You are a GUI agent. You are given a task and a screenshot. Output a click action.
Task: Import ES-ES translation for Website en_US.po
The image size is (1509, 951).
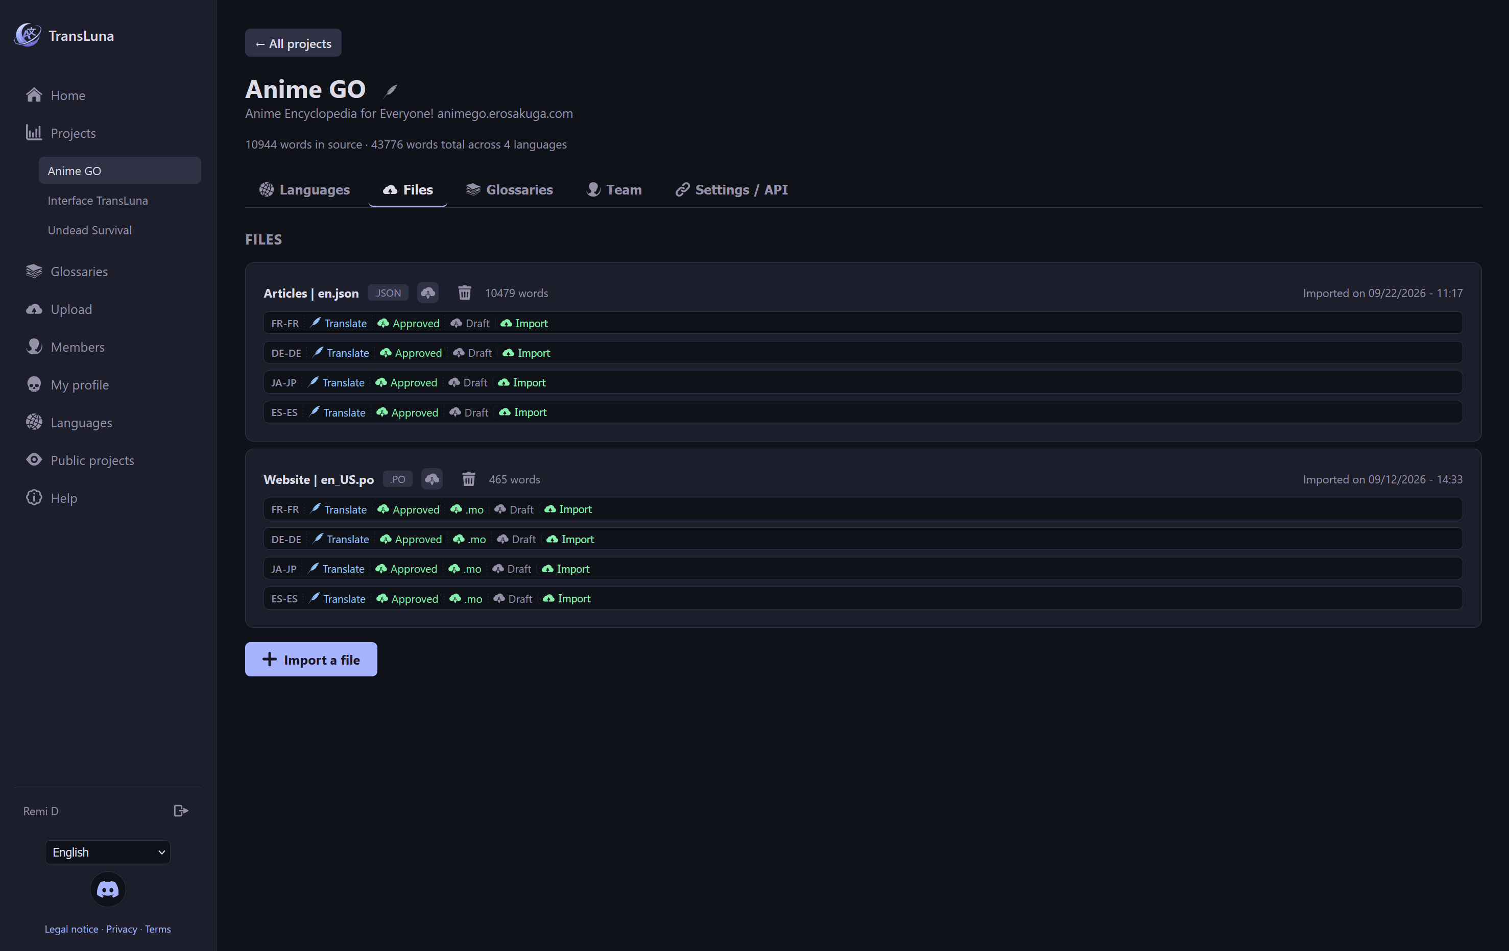(566, 598)
